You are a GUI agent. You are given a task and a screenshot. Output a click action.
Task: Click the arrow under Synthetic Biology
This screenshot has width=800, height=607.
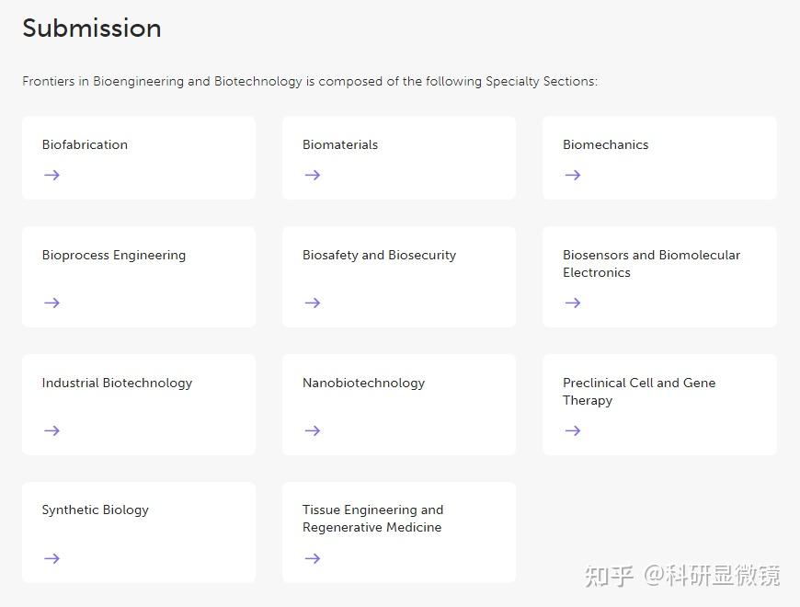pyautogui.click(x=51, y=558)
